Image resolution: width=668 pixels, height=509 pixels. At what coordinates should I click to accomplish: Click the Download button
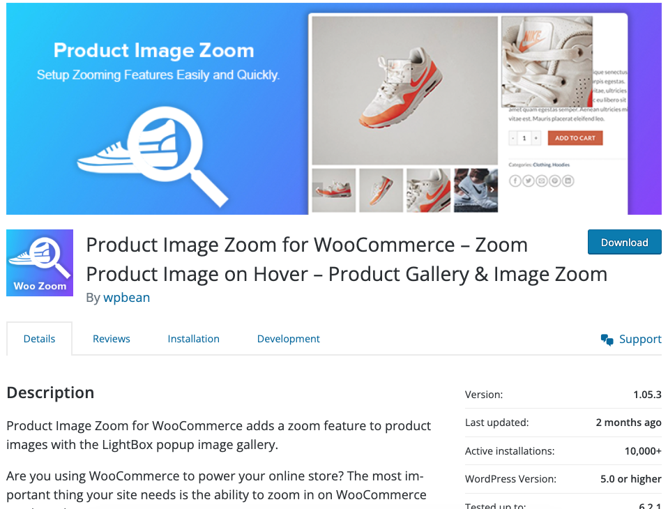625,243
